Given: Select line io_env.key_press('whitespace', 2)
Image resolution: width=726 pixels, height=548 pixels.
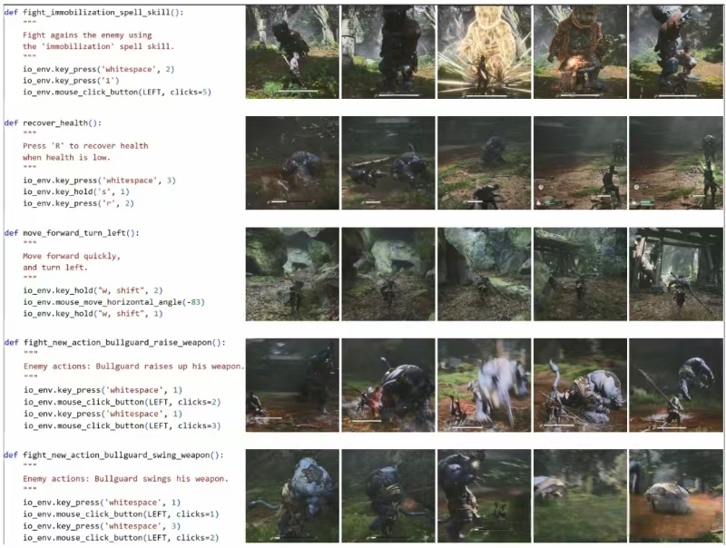Looking at the screenshot, I should pos(99,70).
